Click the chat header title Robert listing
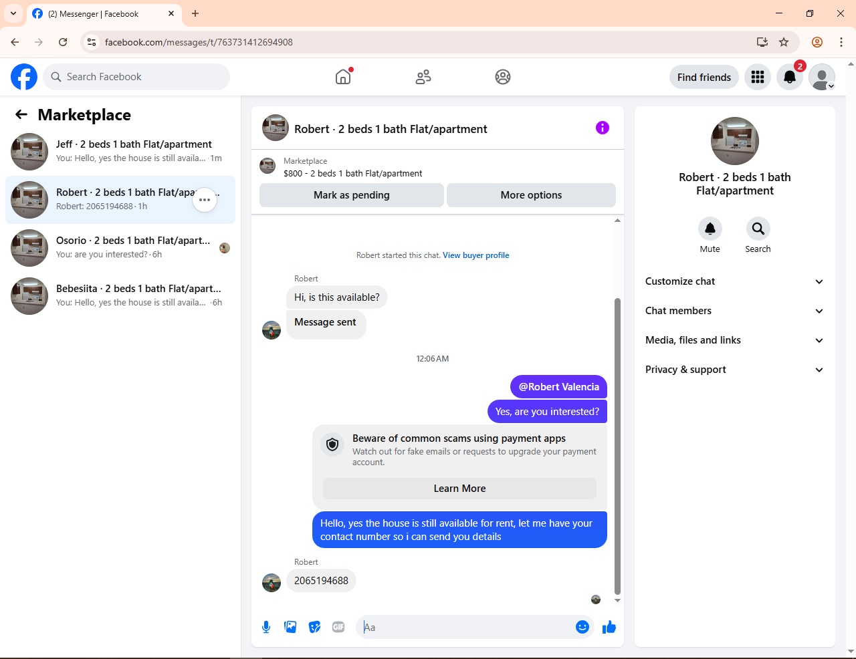Viewport: 856px width, 659px height. [391, 129]
